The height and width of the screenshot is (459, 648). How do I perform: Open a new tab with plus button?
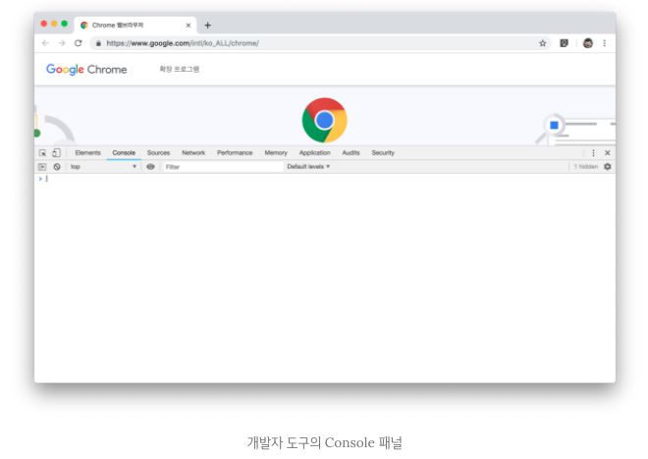tap(207, 26)
